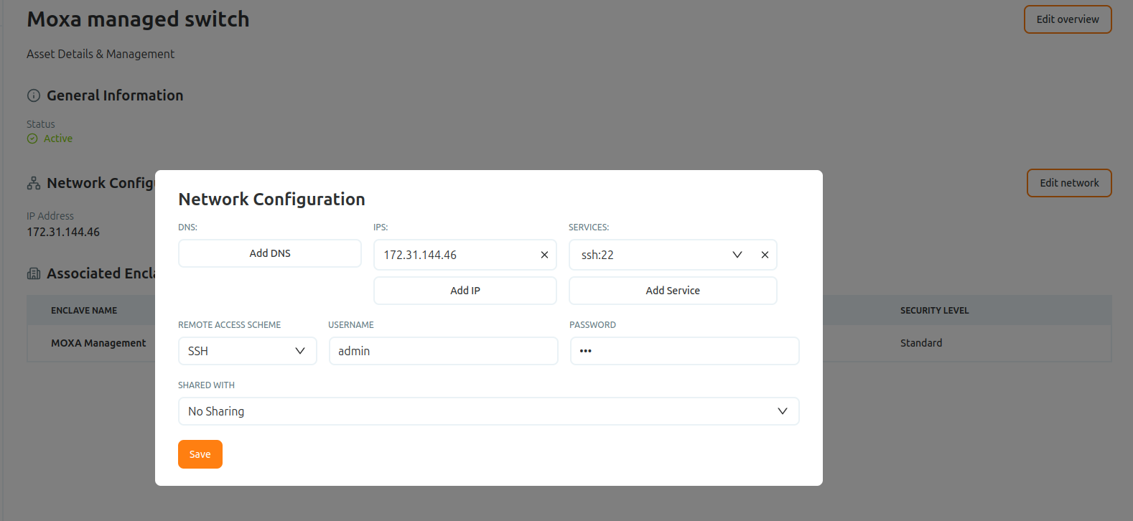Remove the 172.31.144.46 IP entry

(544, 255)
